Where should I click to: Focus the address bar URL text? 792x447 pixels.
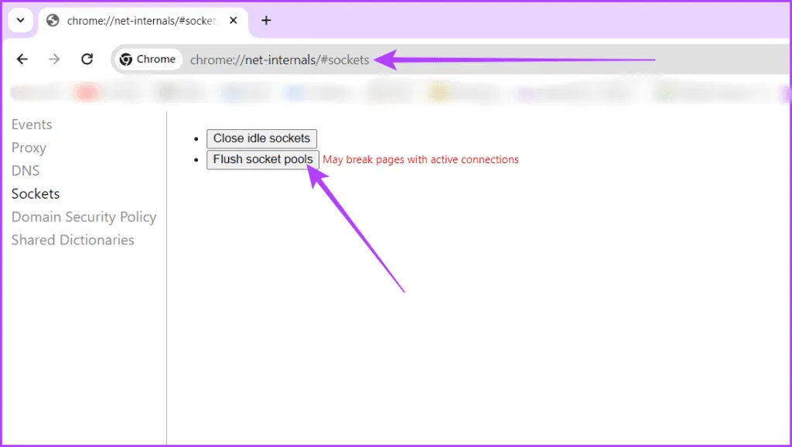(x=279, y=60)
